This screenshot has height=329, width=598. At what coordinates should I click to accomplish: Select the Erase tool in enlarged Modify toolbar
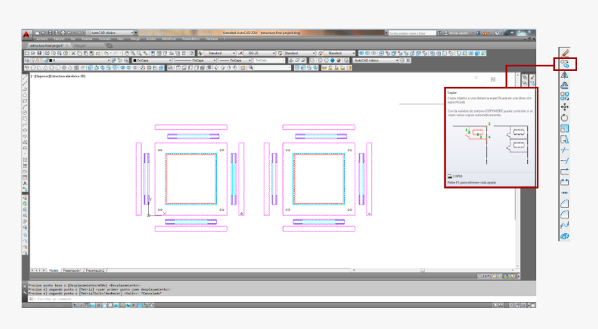coord(565,53)
